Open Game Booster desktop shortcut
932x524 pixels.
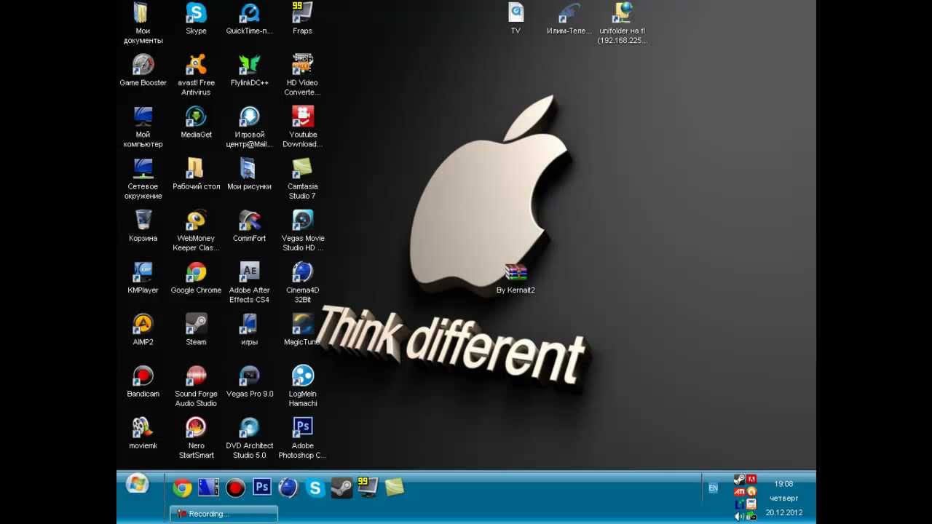pos(143,71)
